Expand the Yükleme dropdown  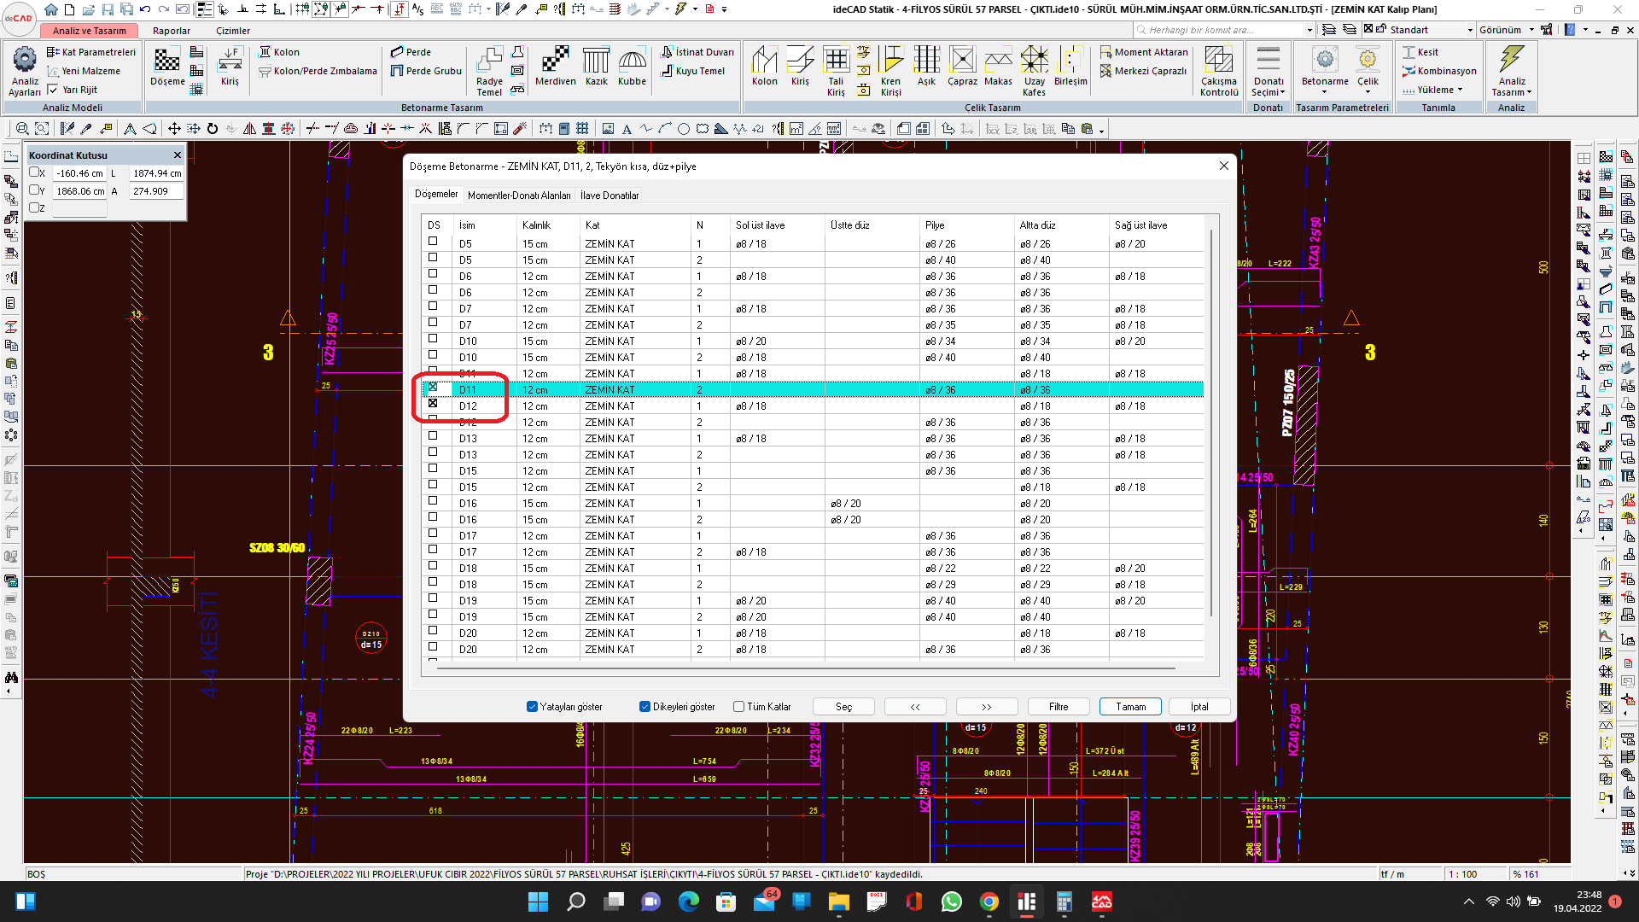tap(1460, 90)
